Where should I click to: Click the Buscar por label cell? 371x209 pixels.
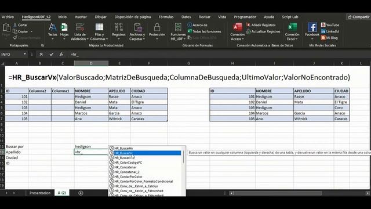coord(17,146)
